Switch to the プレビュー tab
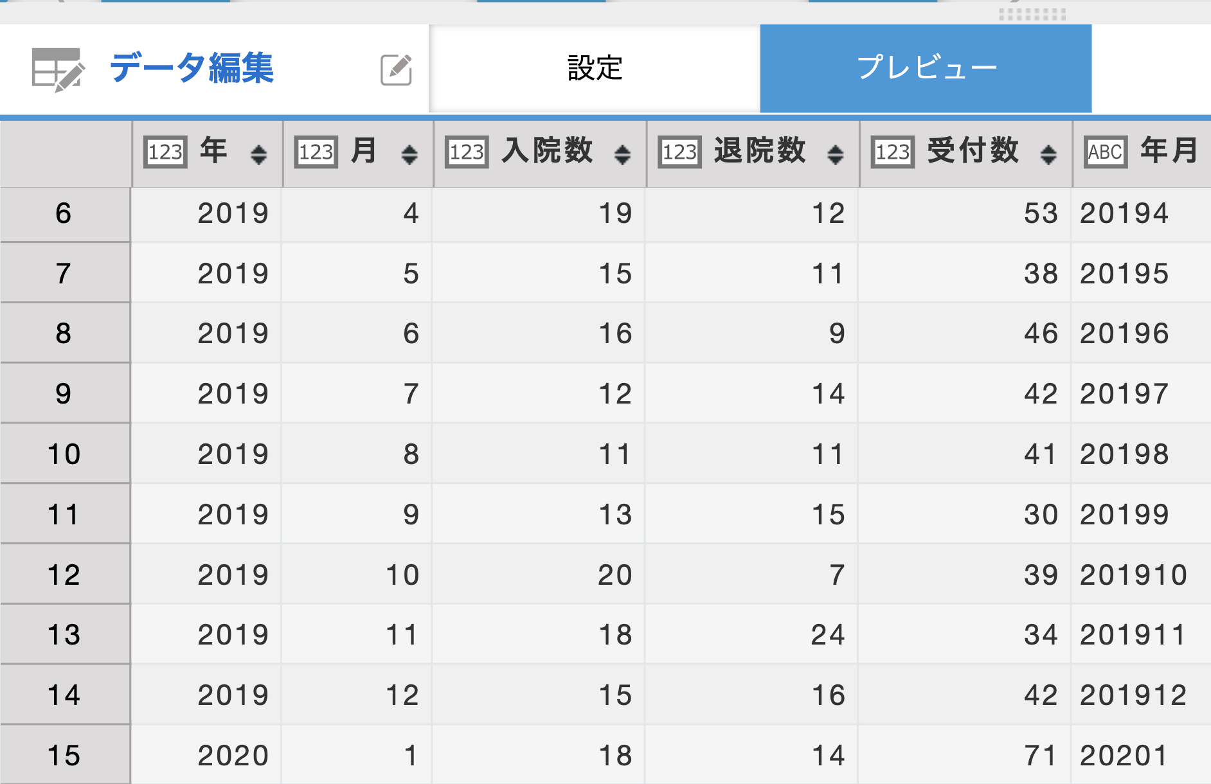 [x=926, y=69]
